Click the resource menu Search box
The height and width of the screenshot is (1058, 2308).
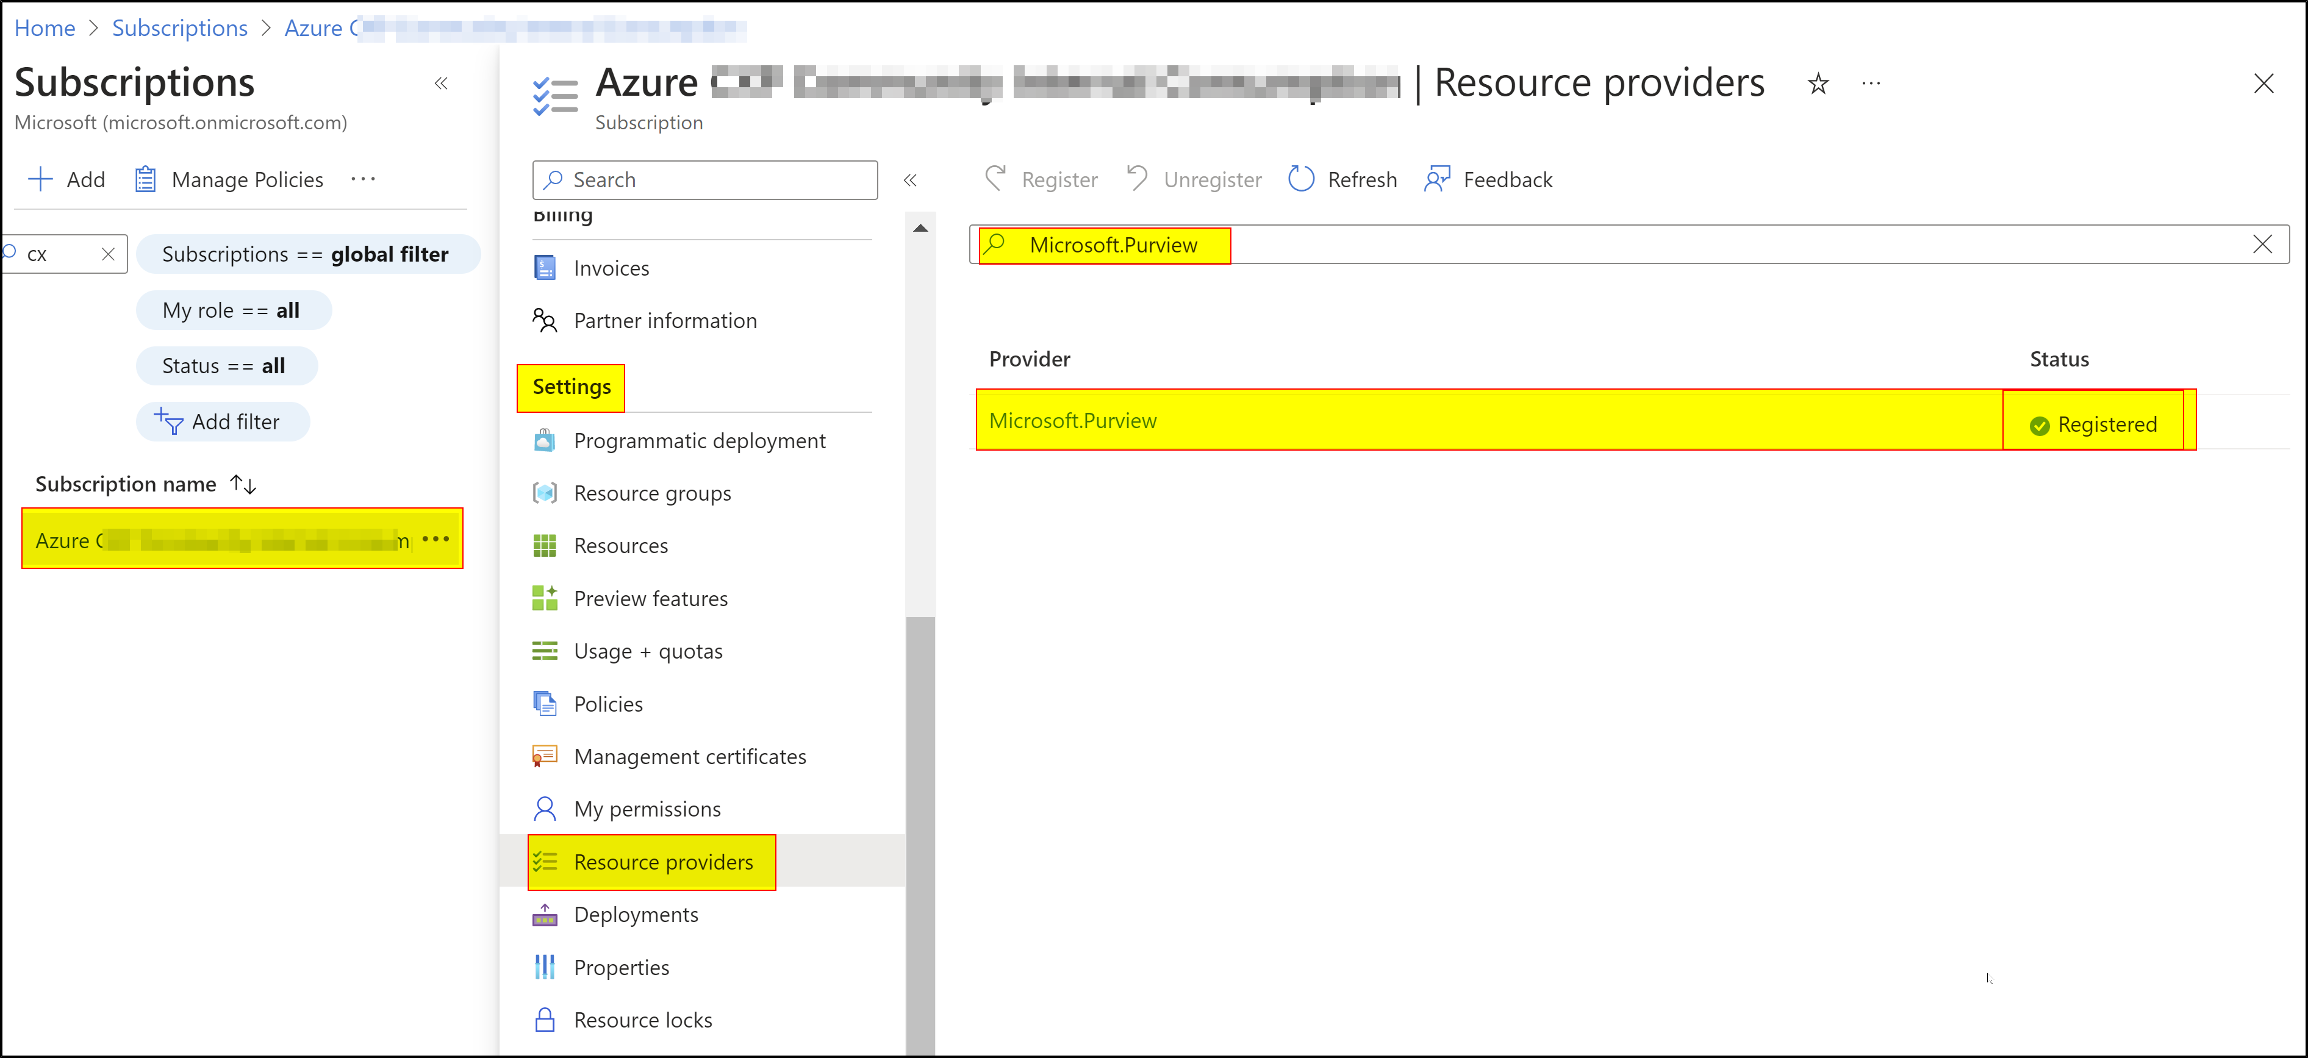[x=704, y=180]
